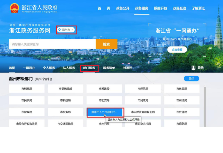Click the national emblem logo icon
This screenshot has width=223, height=153.
(14, 8)
